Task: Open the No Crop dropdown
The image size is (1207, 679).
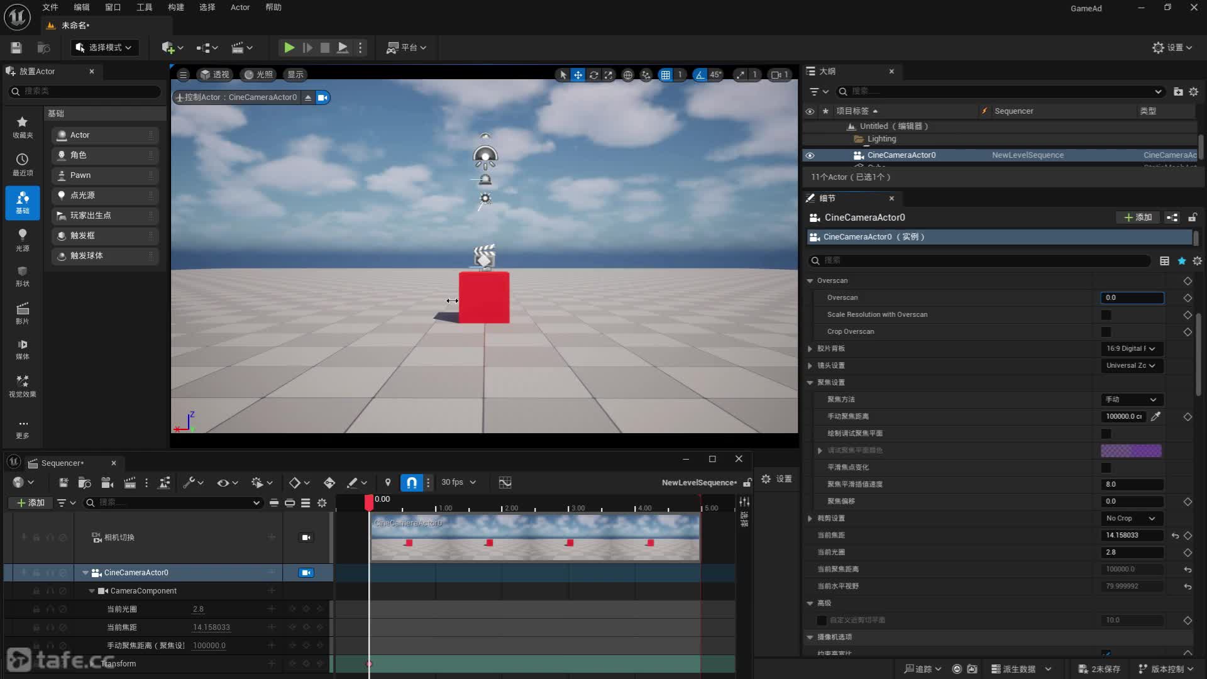Action: 1131,518
